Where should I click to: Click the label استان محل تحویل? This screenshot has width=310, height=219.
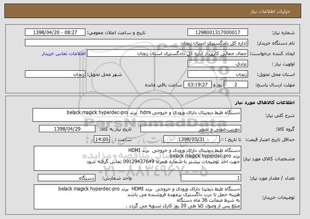(x=276, y=74)
